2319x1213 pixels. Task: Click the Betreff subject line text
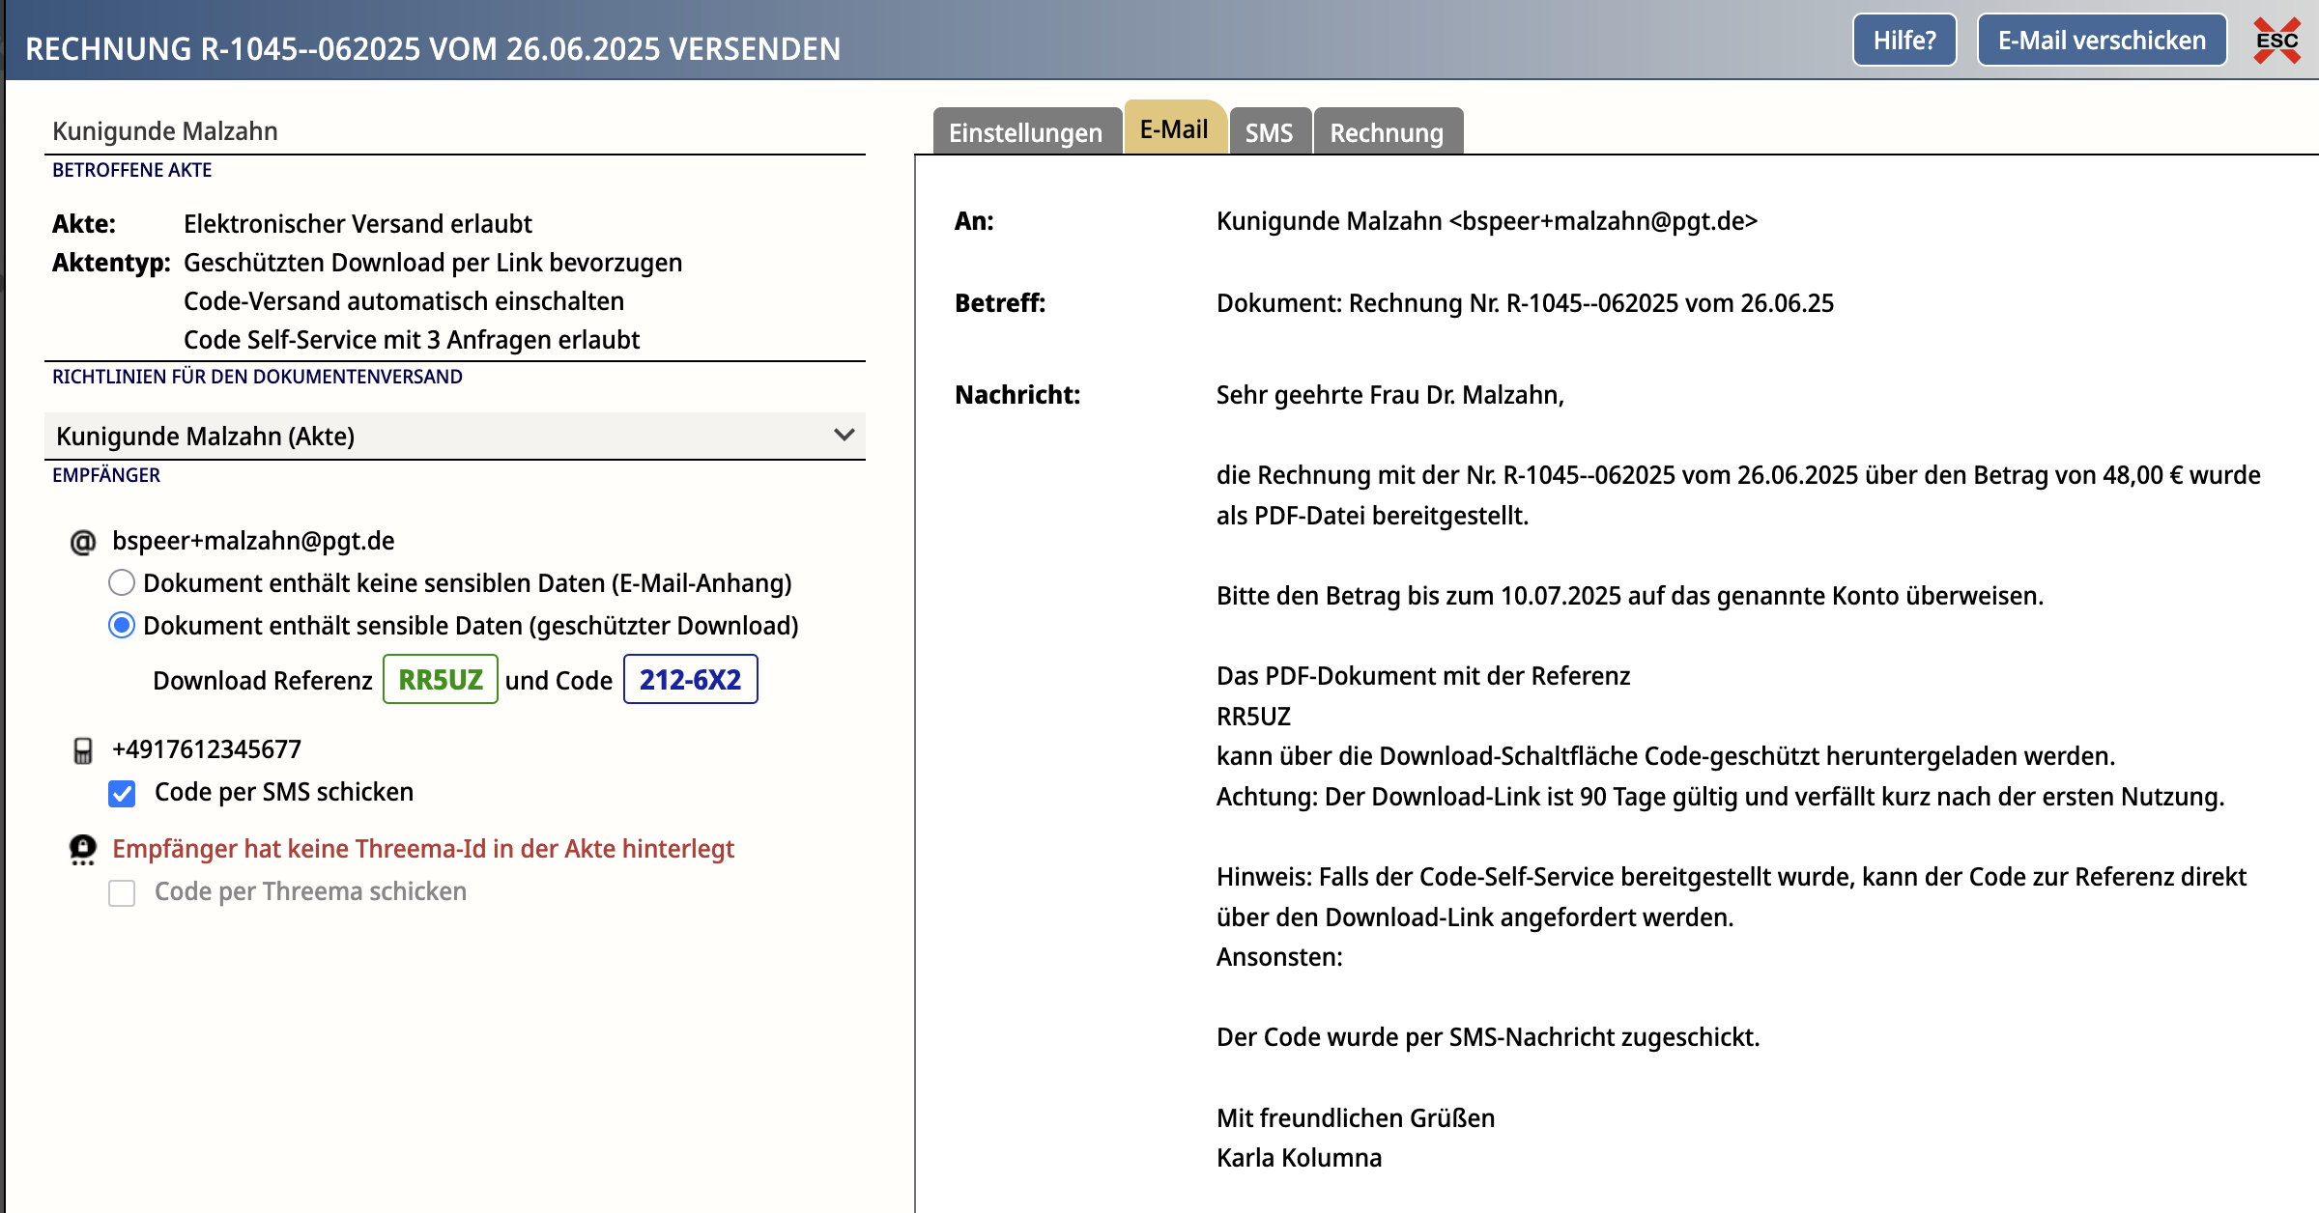point(1525,303)
